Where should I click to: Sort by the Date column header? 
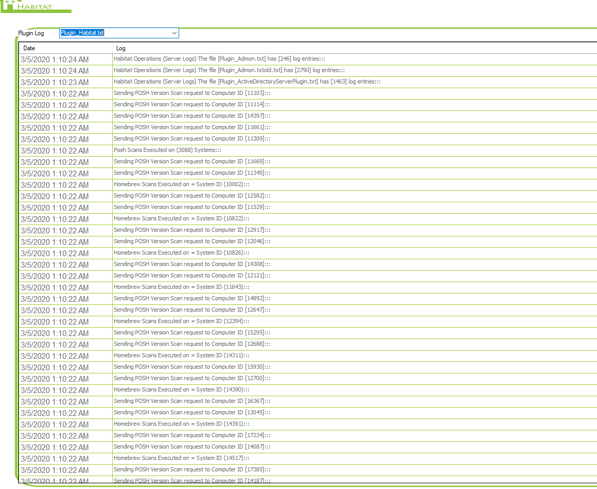pos(30,48)
